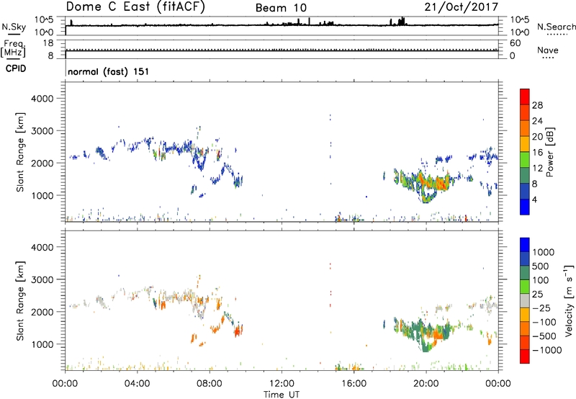Click the "60" tick on the Nave axis
The height and width of the screenshot is (399, 576).
tap(515, 43)
